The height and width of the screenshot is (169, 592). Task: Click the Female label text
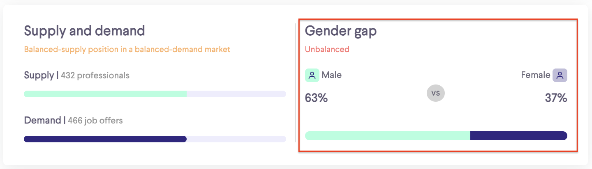coord(536,75)
